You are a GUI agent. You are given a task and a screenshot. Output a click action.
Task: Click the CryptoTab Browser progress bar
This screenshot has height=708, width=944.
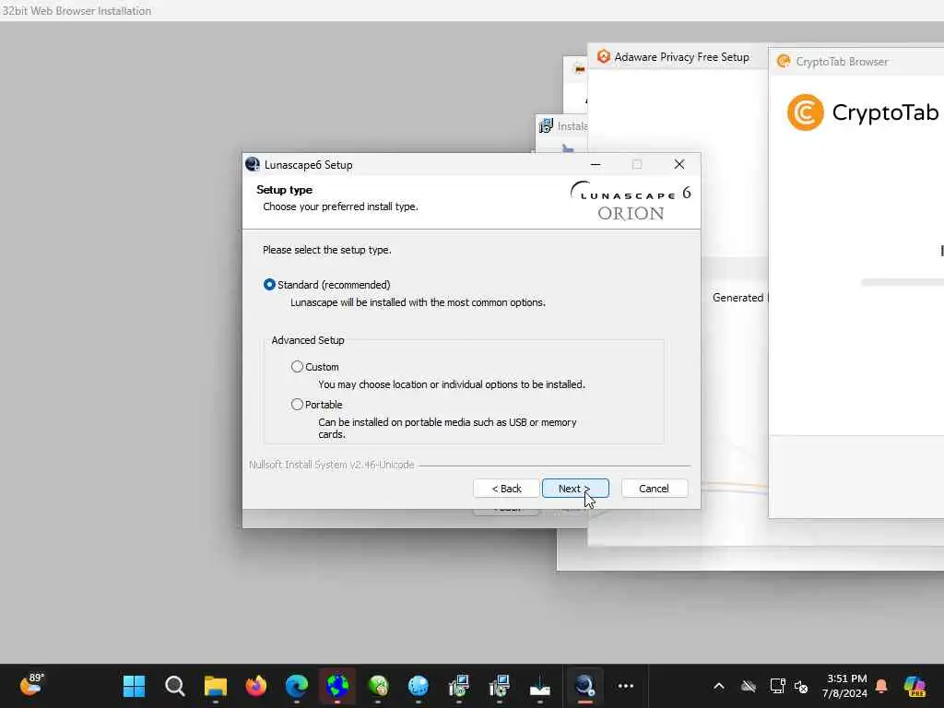pos(902,282)
